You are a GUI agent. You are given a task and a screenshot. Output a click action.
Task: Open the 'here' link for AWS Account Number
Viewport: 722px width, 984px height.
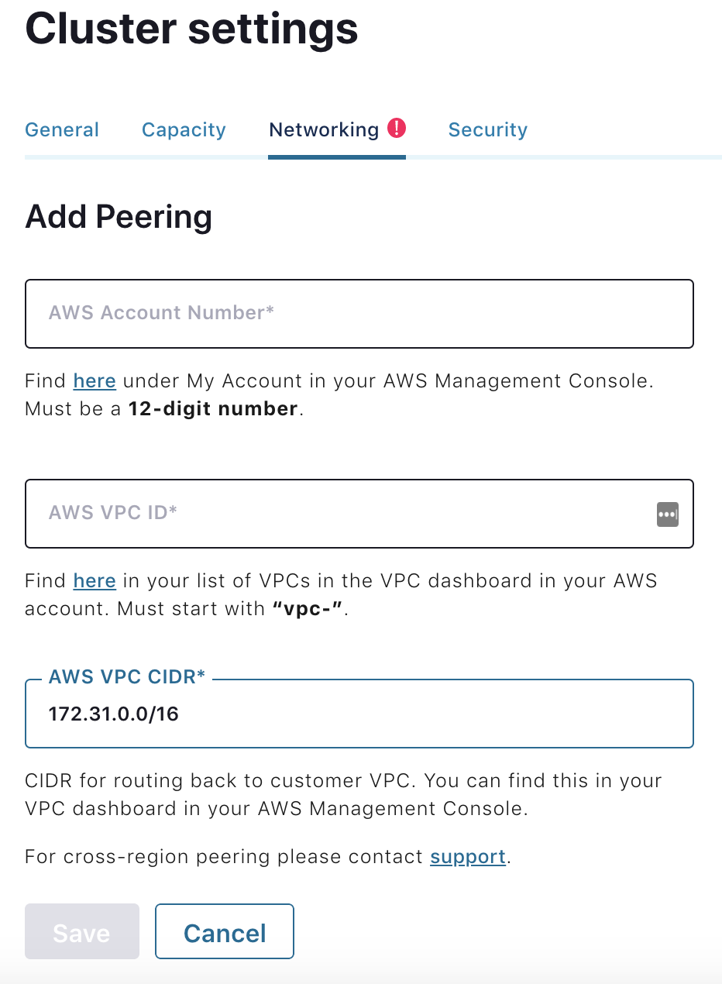[94, 380]
